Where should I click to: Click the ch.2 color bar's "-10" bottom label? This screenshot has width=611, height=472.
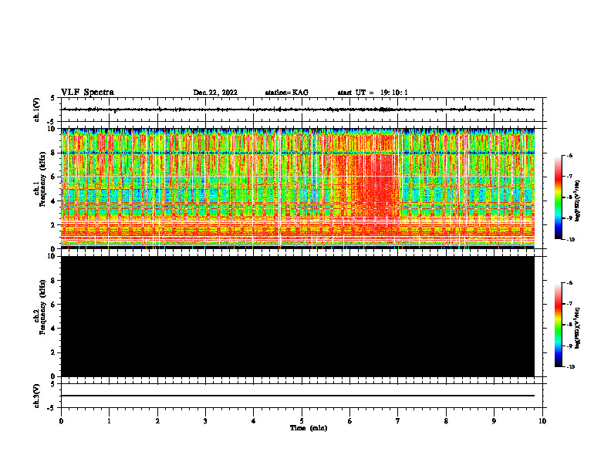(570, 367)
